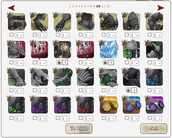Go to page 11
This screenshot has height=138, width=172.
pyautogui.click(x=103, y=6)
